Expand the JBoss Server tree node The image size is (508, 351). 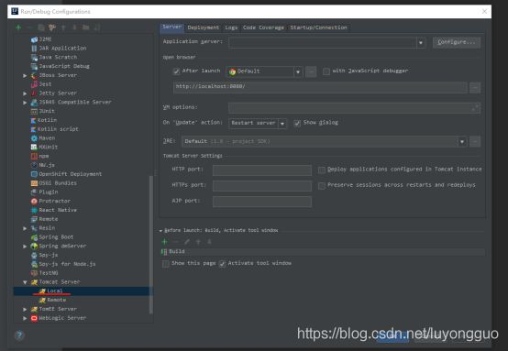25,75
